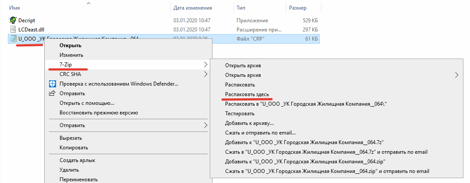Click the sort arrow above Имя column
470x183 pixels.
[88, 3]
